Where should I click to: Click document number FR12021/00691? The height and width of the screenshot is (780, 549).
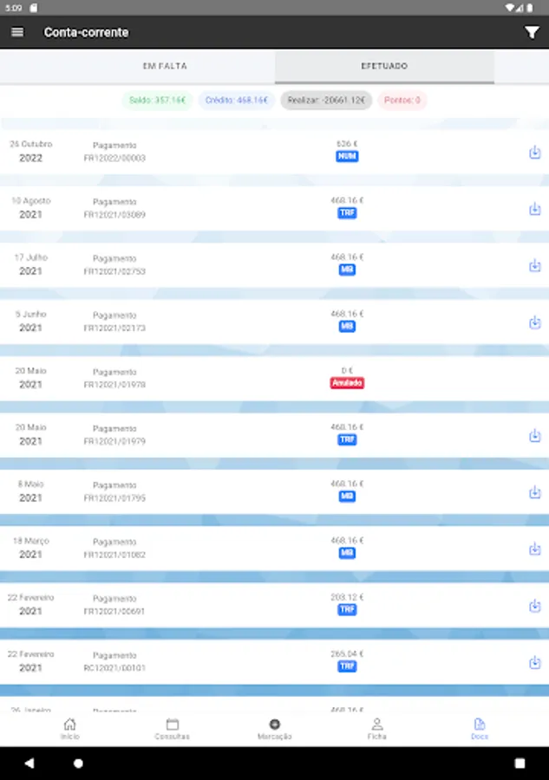click(114, 612)
